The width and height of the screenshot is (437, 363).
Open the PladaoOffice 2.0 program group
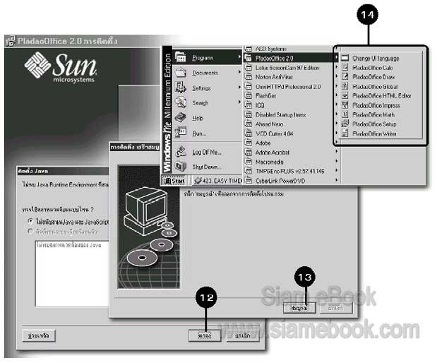[292, 58]
